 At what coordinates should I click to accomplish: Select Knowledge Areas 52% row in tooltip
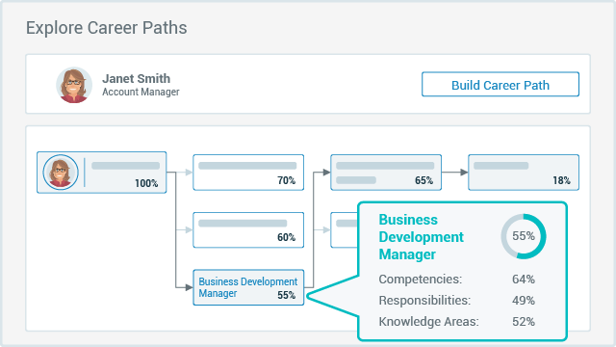pos(456,322)
